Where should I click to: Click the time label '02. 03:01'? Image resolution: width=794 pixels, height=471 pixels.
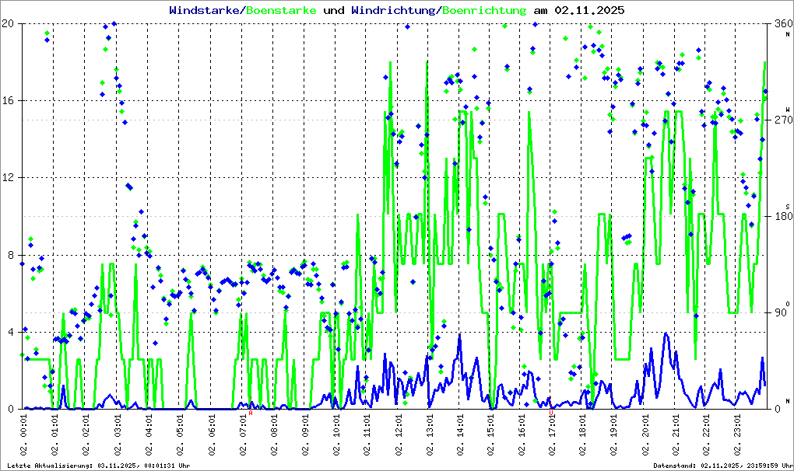[x=117, y=435]
